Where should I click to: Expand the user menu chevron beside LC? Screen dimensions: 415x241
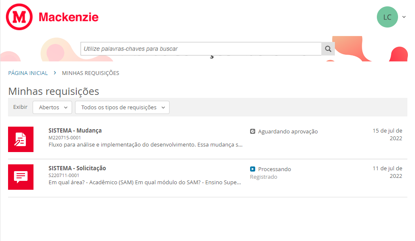[x=404, y=17]
